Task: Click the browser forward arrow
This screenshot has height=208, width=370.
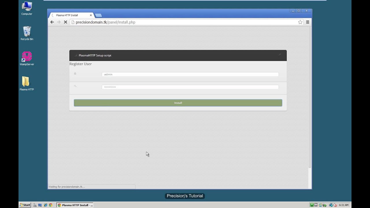Action: (x=59, y=22)
